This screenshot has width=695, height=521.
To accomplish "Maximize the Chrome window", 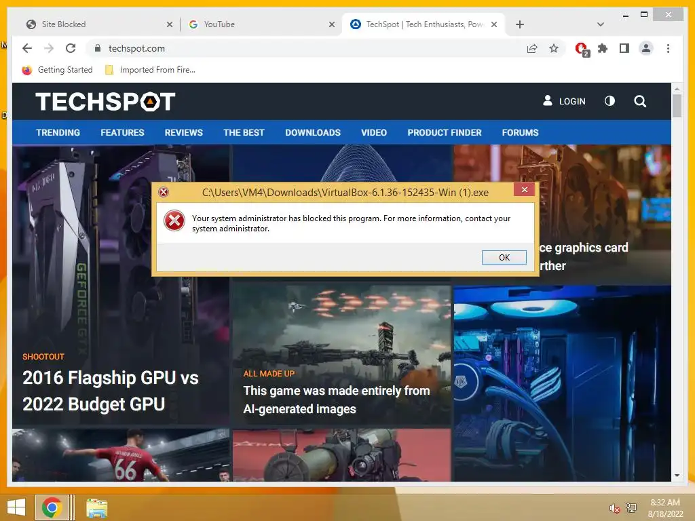I will pos(644,15).
